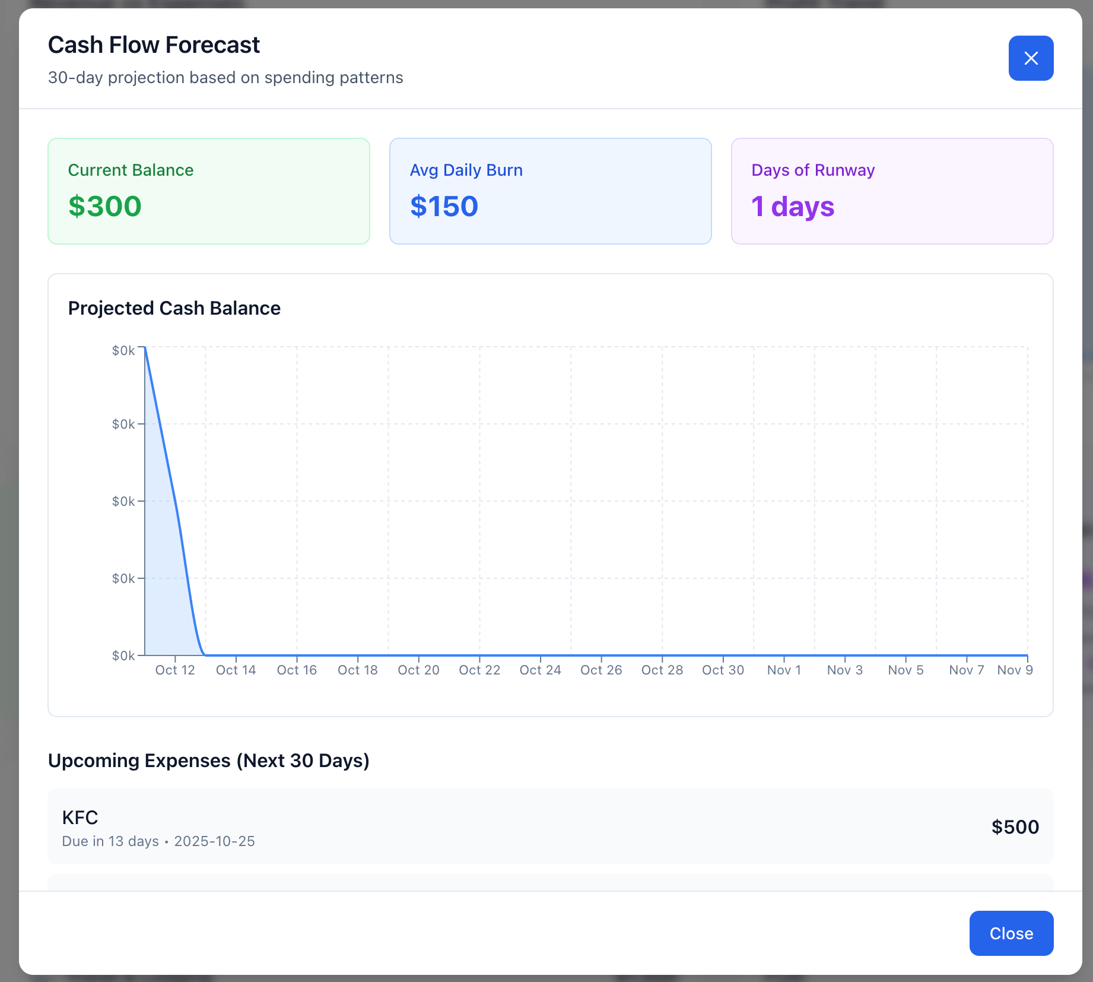Select the Oct 20 chart axis label

(418, 670)
